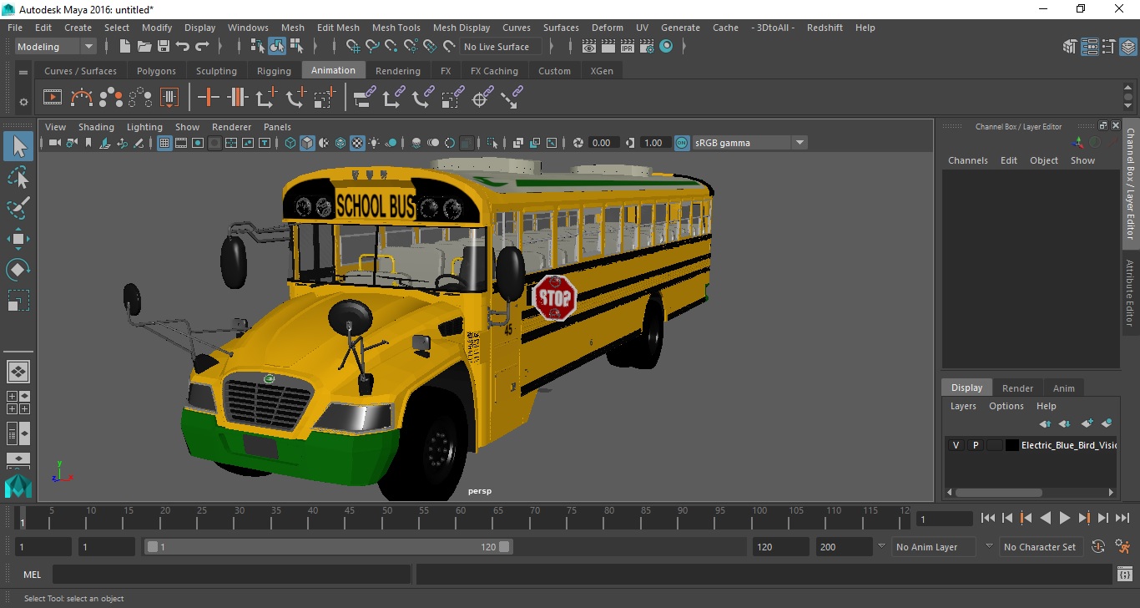
Task: Open the Attribute Editor side tab
Action: pyautogui.click(x=1131, y=293)
